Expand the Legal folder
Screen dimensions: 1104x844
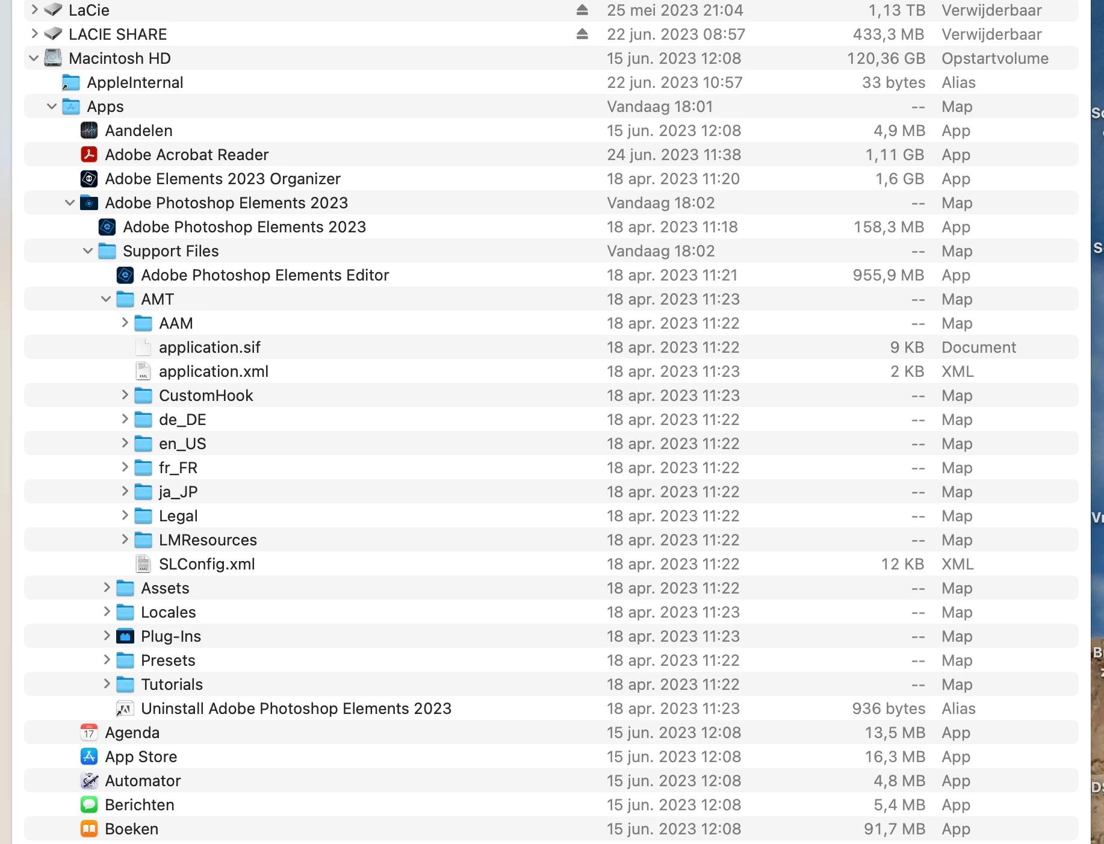point(125,515)
